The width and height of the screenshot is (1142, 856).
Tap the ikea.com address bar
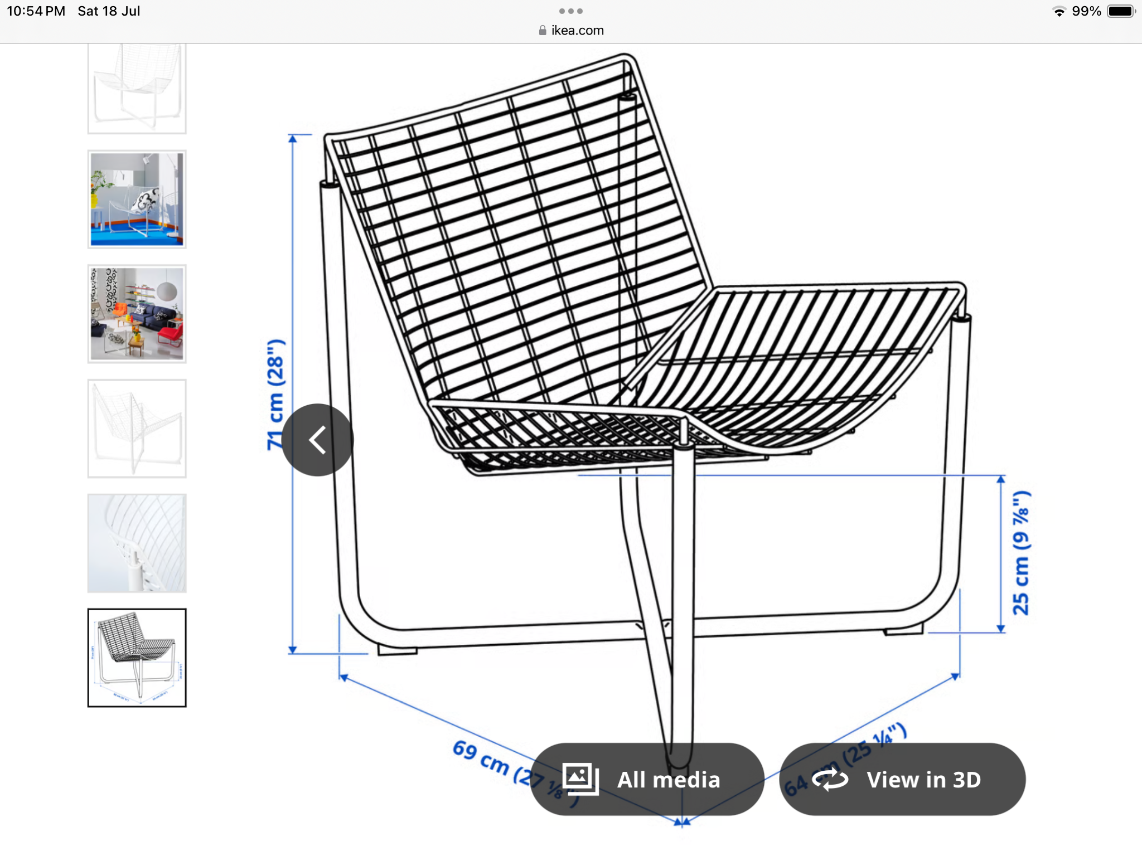(x=571, y=30)
